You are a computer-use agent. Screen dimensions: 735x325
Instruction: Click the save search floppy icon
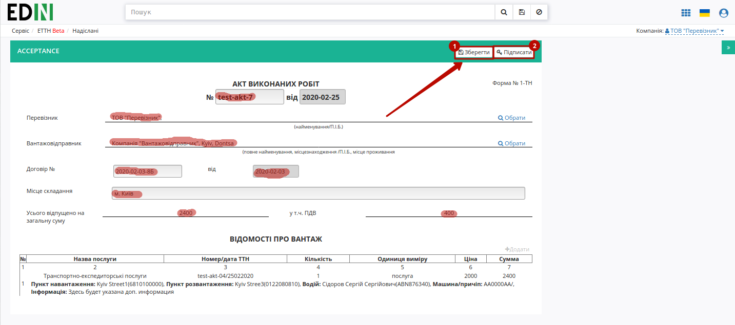(x=522, y=12)
